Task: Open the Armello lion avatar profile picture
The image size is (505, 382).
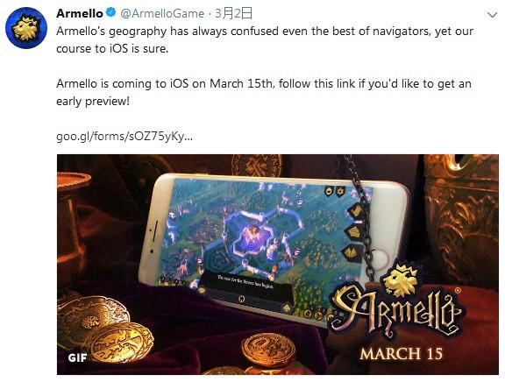Action: 26,28
